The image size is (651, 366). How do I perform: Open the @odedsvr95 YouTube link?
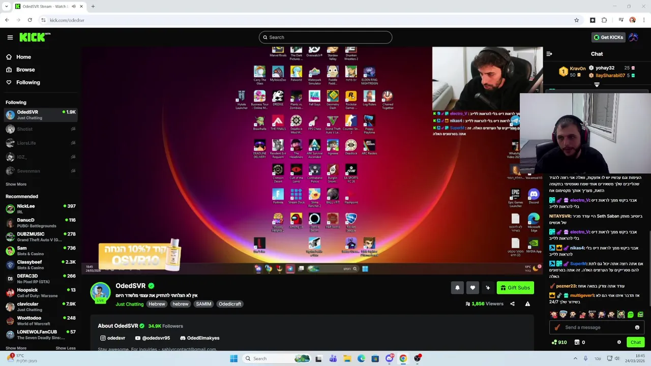click(153, 338)
